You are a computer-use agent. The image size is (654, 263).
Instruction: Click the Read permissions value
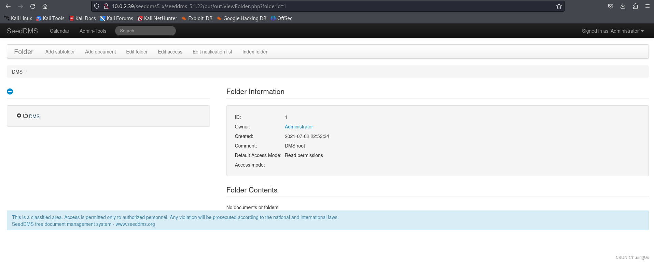pyautogui.click(x=304, y=155)
